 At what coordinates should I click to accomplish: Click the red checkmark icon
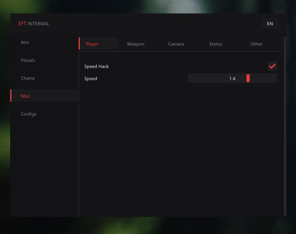point(272,66)
